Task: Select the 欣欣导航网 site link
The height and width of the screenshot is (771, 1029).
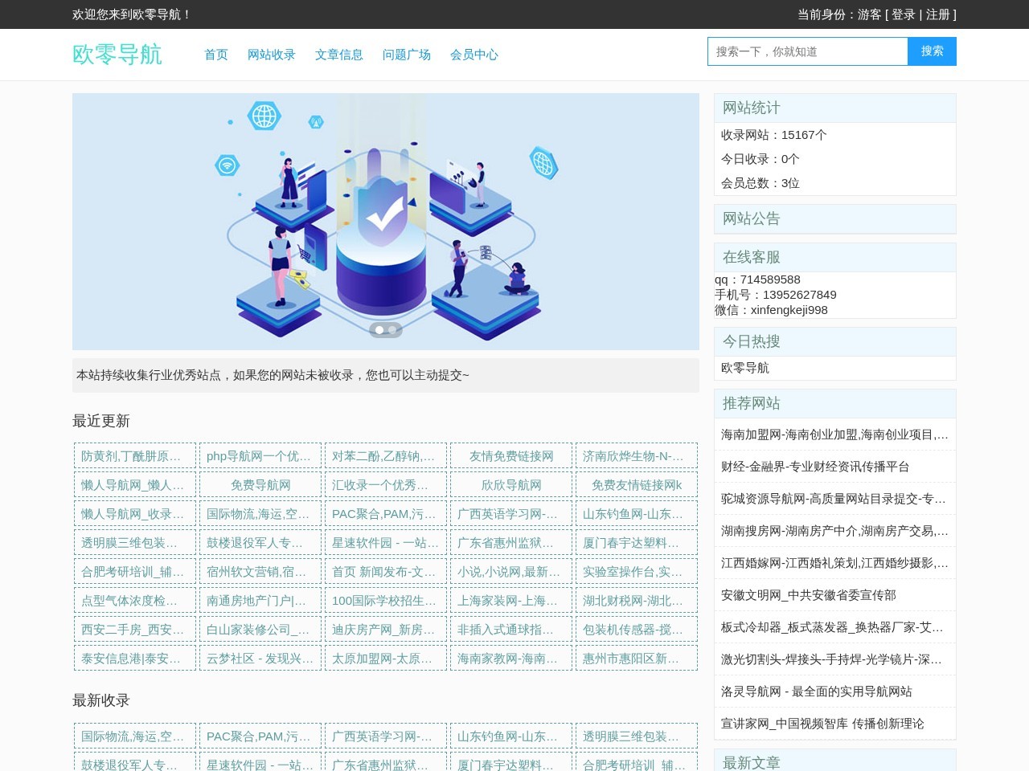Action: [x=511, y=485]
